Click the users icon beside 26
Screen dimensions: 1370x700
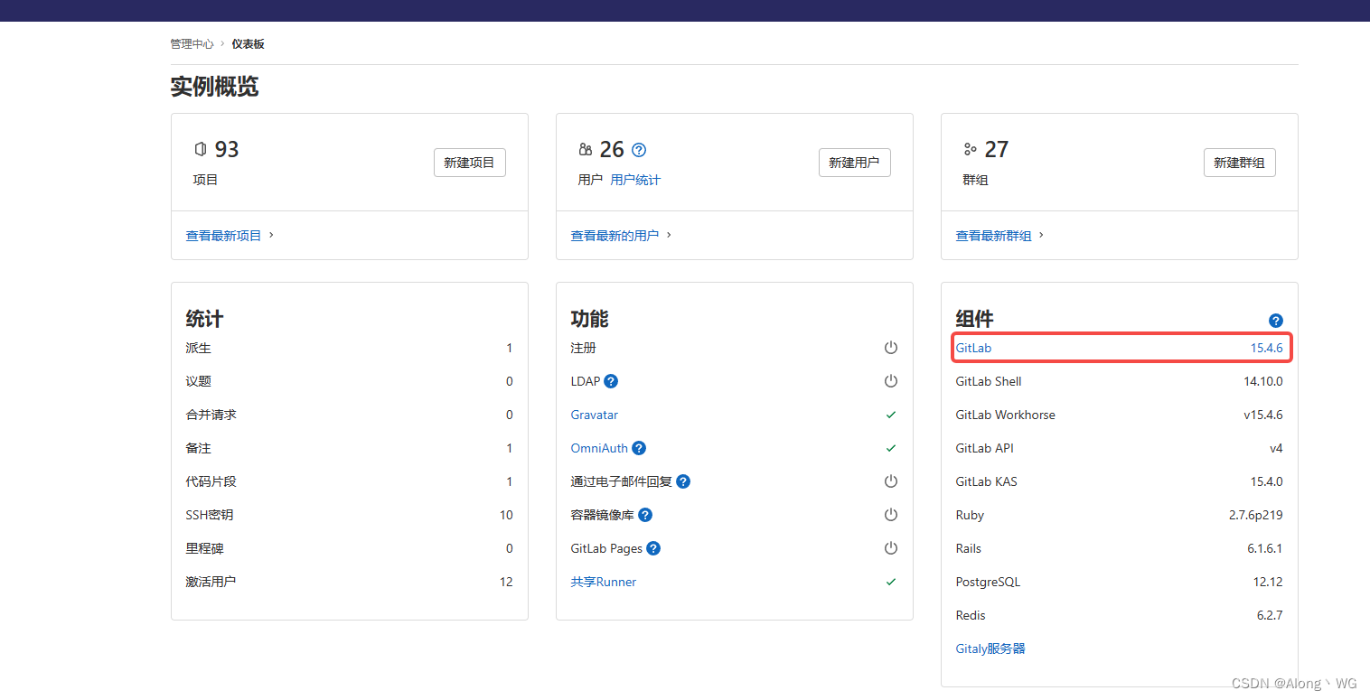(586, 149)
